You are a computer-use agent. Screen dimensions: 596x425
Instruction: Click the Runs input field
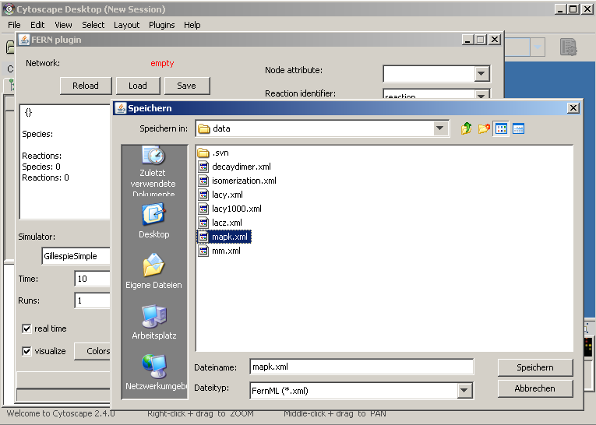point(93,300)
